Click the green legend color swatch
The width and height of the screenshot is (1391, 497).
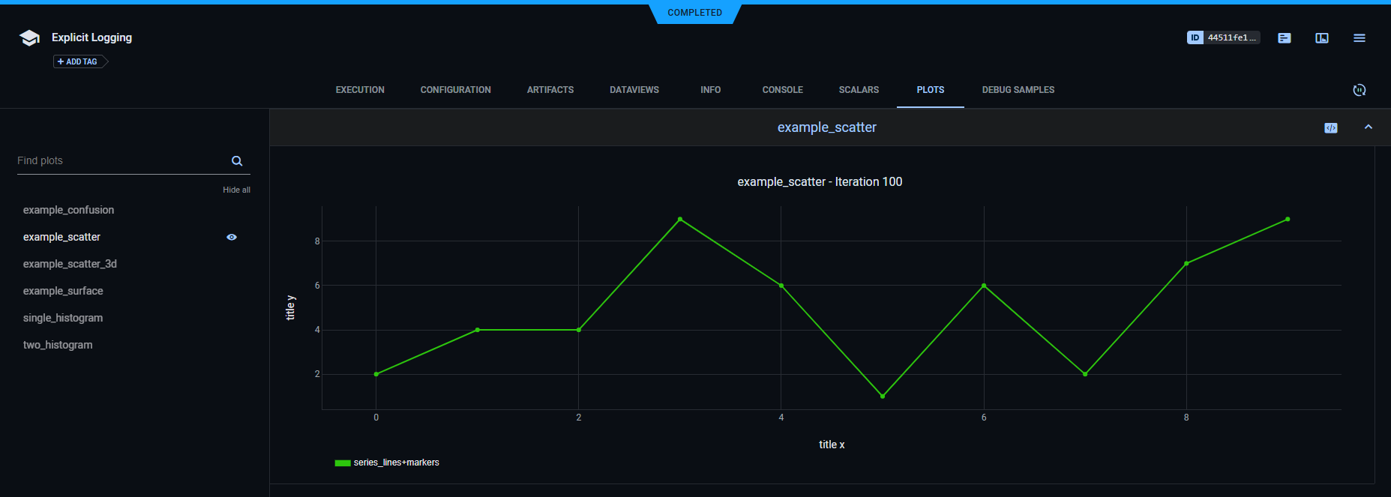point(342,463)
